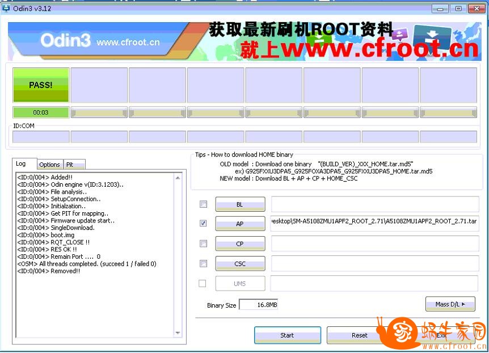Open the Pit tab

click(74, 165)
